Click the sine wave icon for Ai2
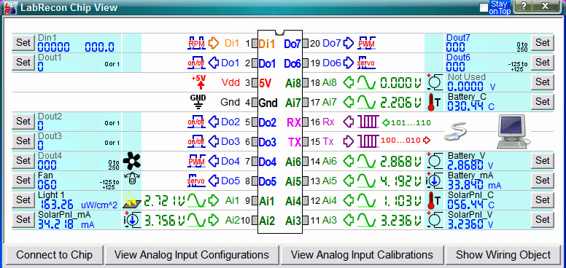Image resolution: width=566 pixels, height=268 pixels. click(197, 220)
